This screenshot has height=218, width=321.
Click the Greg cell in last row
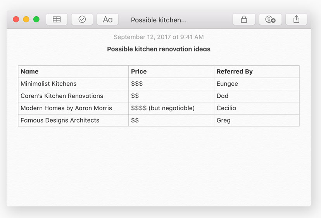(257, 121)
